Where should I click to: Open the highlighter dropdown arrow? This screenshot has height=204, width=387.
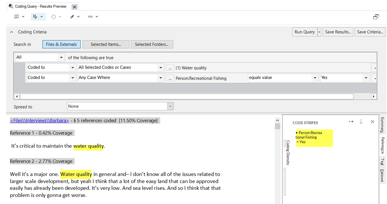78,17
